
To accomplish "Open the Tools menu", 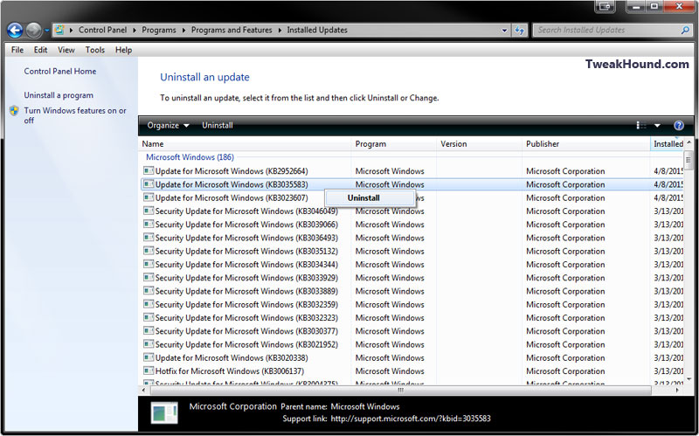I will tap(95, 50).
